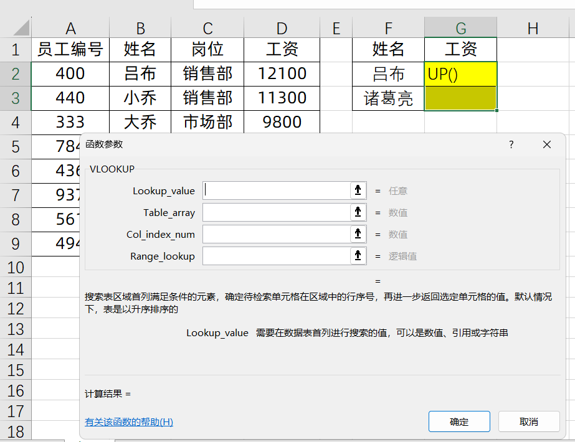Select column C header
Screen dimensions: 575x442
207,28
